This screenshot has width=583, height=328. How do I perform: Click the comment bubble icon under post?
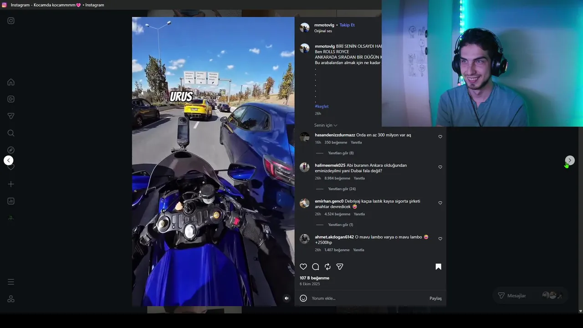(316, 266)
